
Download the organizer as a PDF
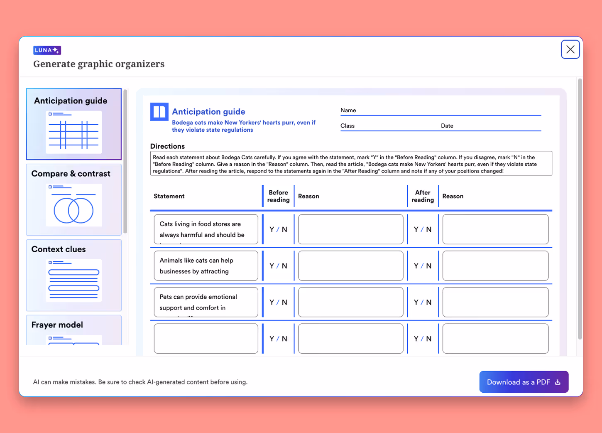524,382
